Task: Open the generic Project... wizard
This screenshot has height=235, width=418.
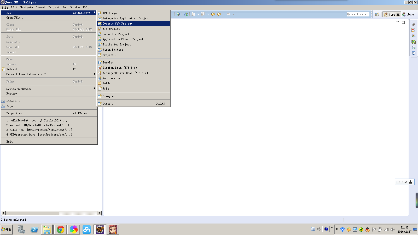Action: (x=133, y=55)
